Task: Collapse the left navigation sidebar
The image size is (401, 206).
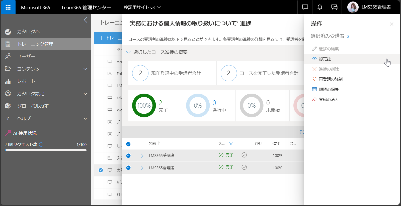Action: tap(86, 20)
